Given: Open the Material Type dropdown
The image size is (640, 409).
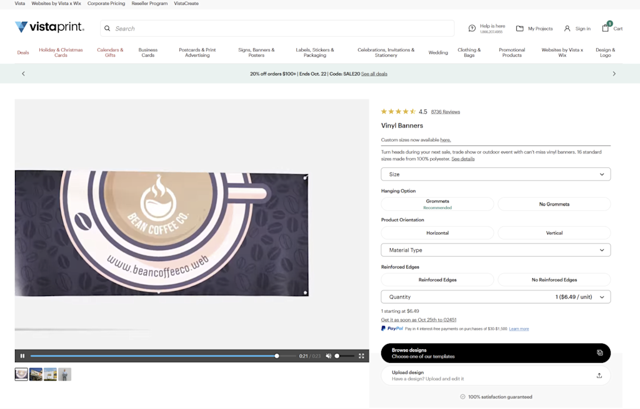Looking at the screenshot, I should tap(496, 250).
